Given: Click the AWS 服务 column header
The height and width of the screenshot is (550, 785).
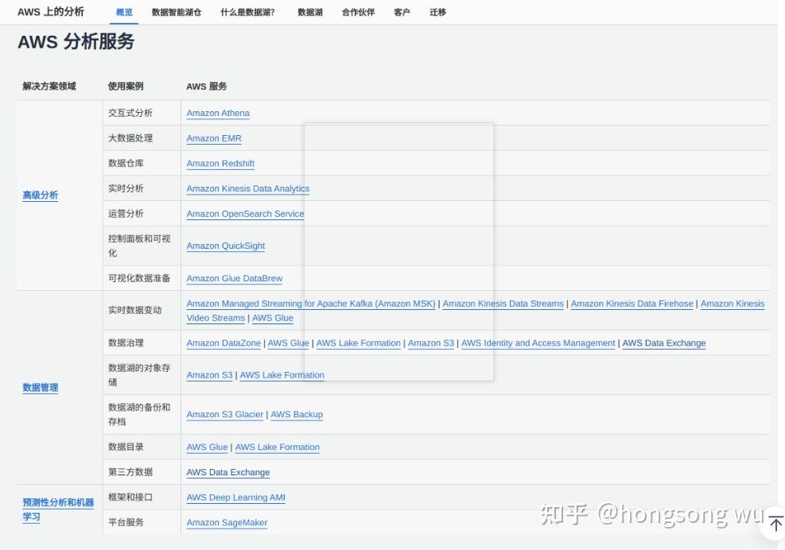Looking at the screenshot, I should pyautogui.click(x=206, y=86).
